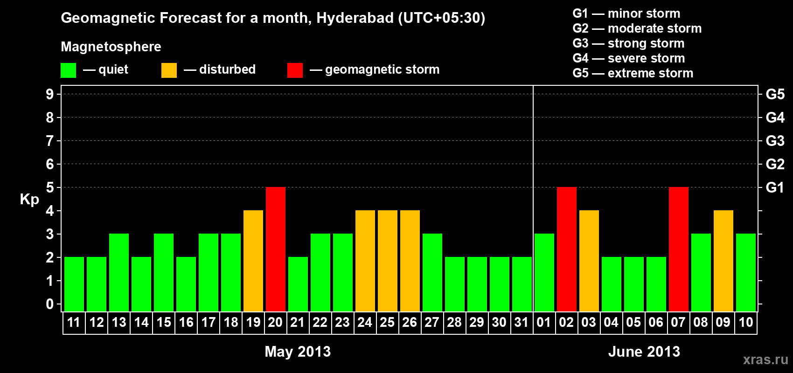The height and width of the screenshot is (373, 793).
Task: Click date label 21 on the axis
Action: [x=298, y=323]
